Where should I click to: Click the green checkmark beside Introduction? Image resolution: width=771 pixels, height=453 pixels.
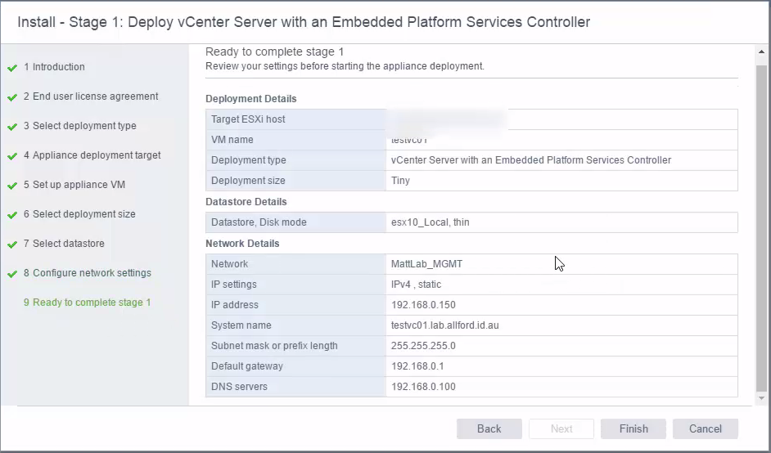click(x=12, y=68)
